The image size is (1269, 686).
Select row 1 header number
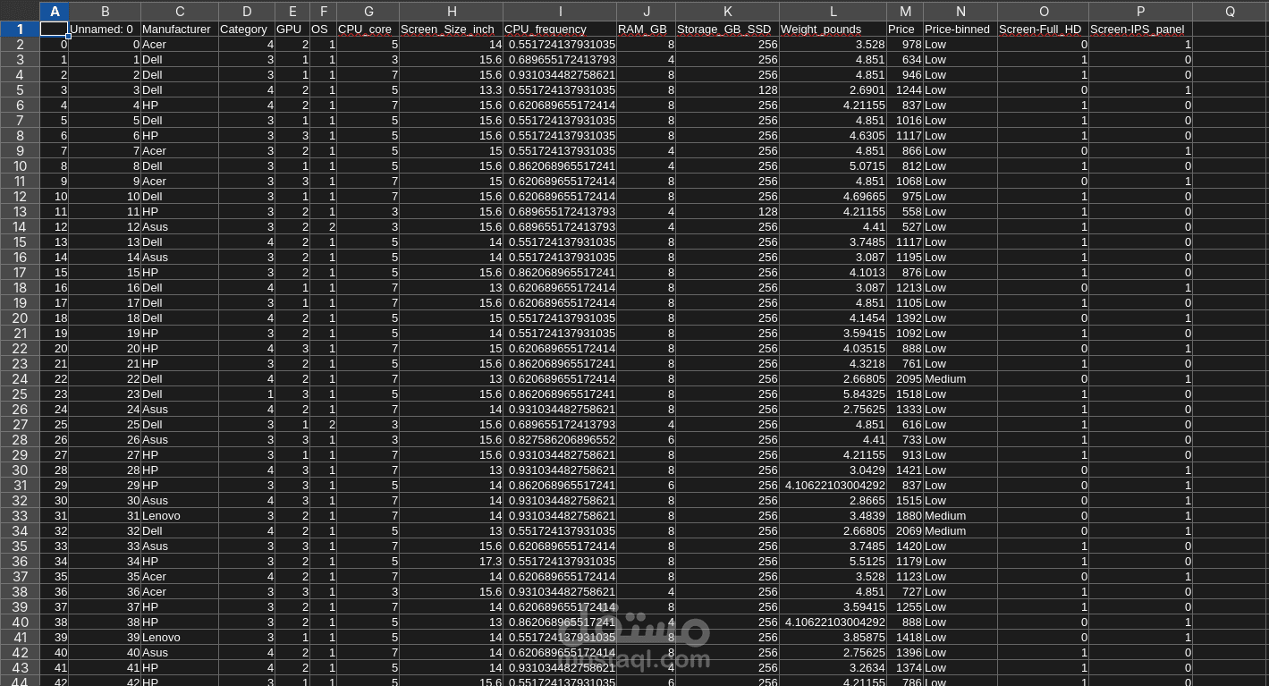pos(20,29)
